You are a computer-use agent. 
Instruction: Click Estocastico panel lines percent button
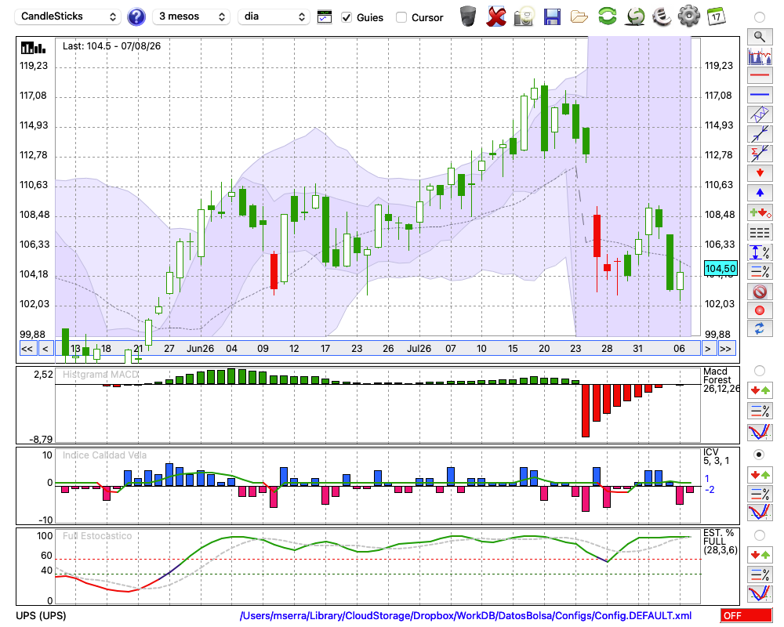760,574
